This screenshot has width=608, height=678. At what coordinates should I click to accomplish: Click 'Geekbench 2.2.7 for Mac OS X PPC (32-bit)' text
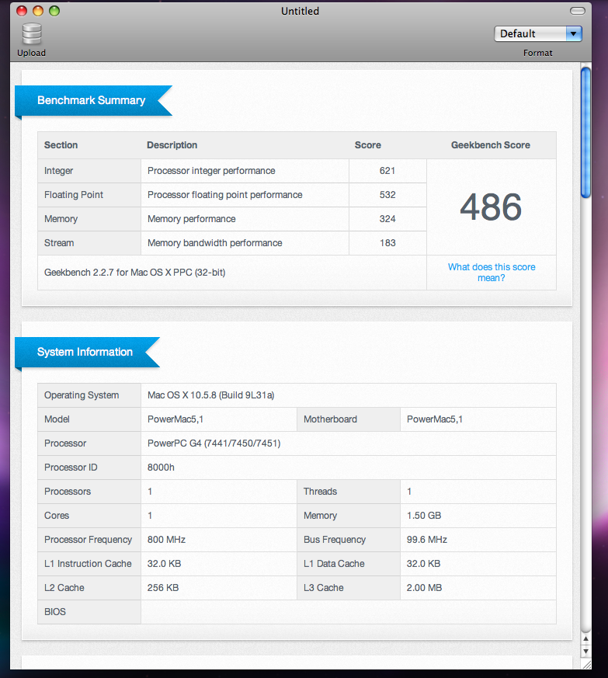[135, 273]
